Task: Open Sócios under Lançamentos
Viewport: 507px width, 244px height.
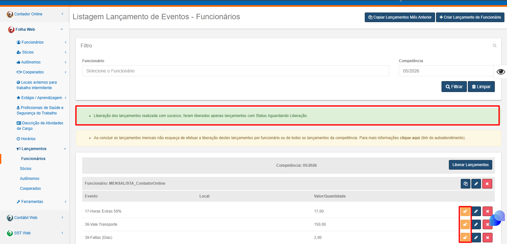Action: click(26, 169)
